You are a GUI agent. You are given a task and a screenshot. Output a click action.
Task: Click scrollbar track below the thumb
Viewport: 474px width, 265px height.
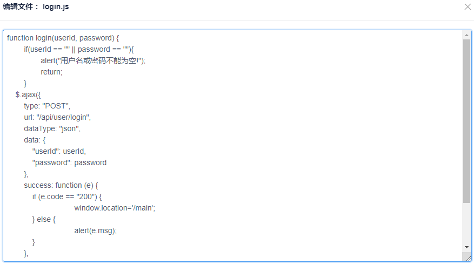[x=467, y=223]
